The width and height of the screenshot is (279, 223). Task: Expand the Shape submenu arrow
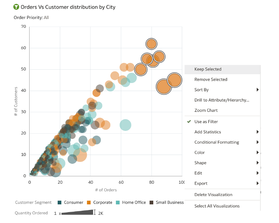[x=258, y=163]
